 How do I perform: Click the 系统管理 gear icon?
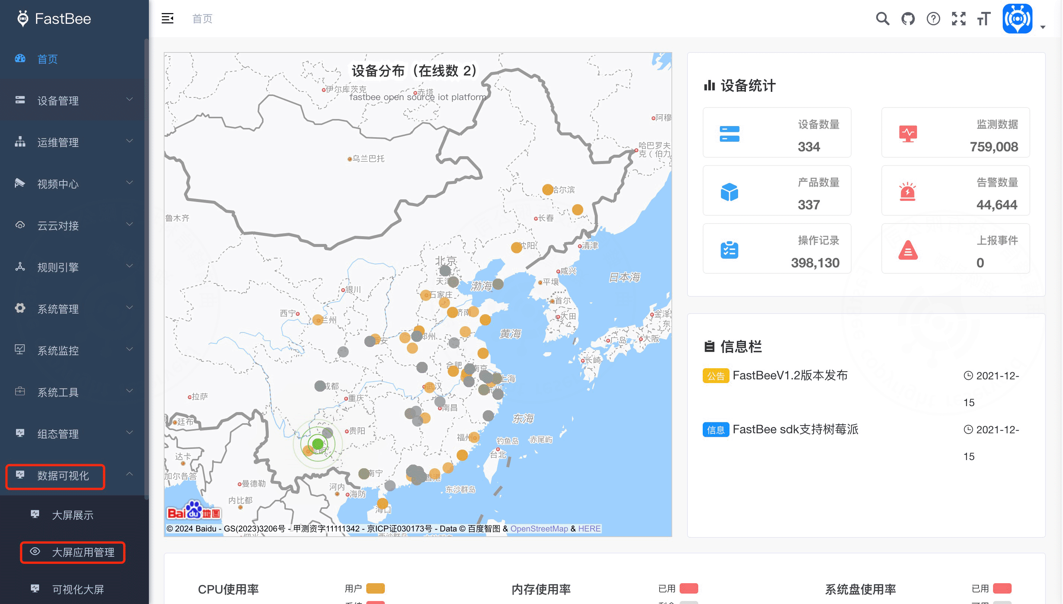(x=20, y=308)
